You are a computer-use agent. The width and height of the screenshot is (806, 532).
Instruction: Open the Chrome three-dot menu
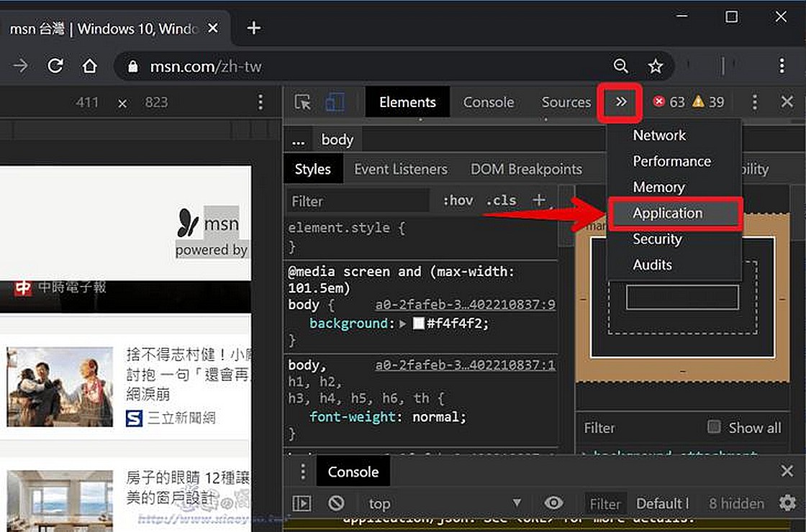(782, 65)
